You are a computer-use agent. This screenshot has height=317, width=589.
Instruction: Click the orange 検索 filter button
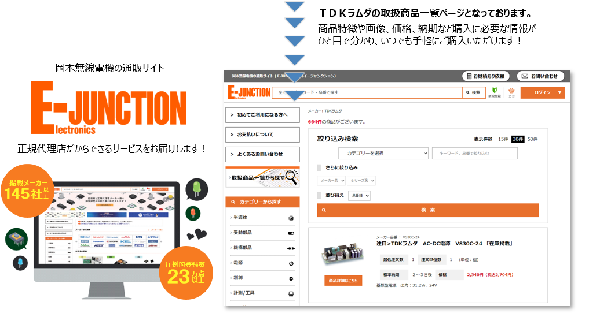pos(428,210)
